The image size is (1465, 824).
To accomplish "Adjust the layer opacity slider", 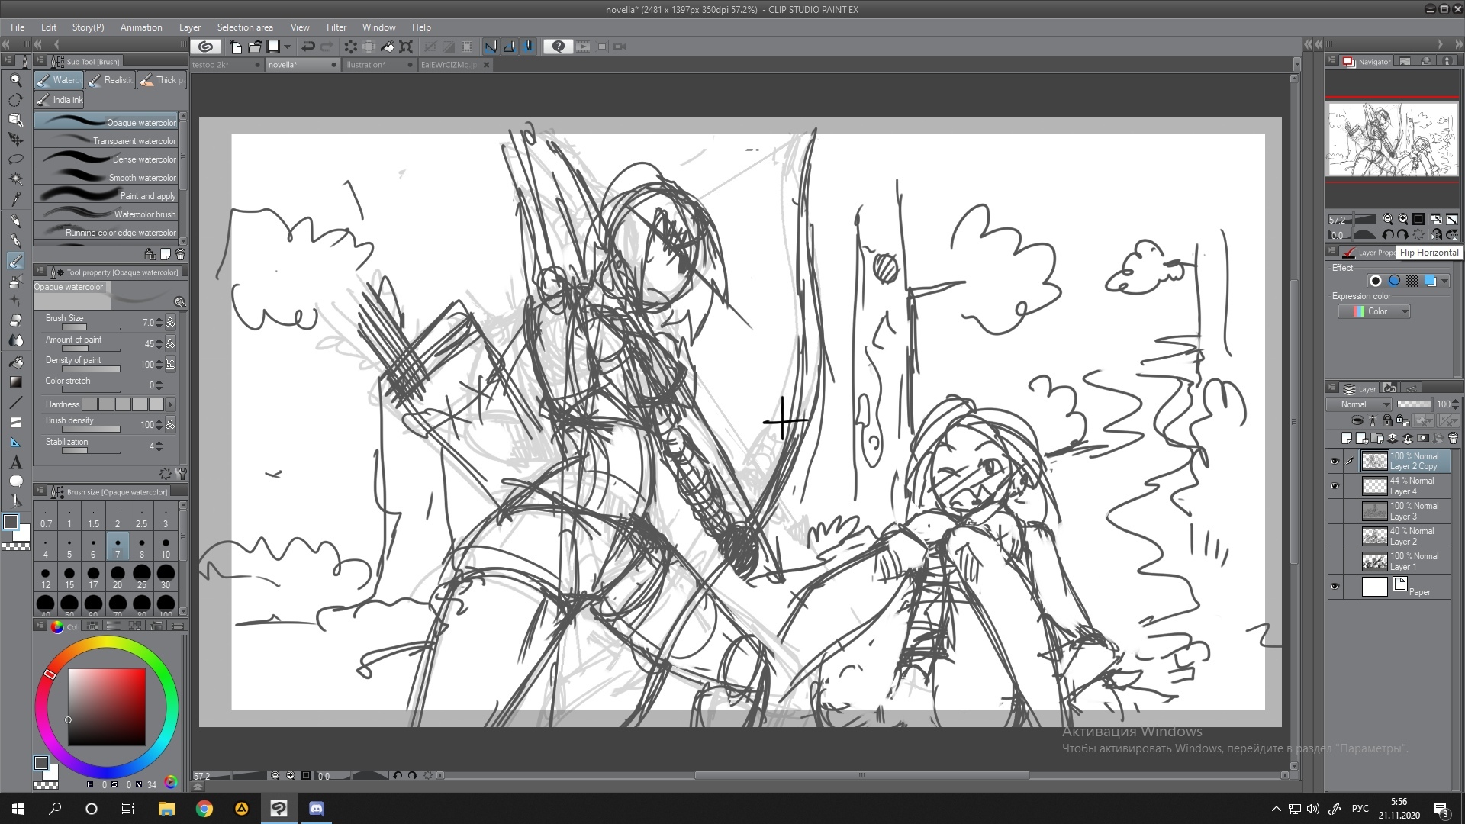I will tap(1414, 404).
